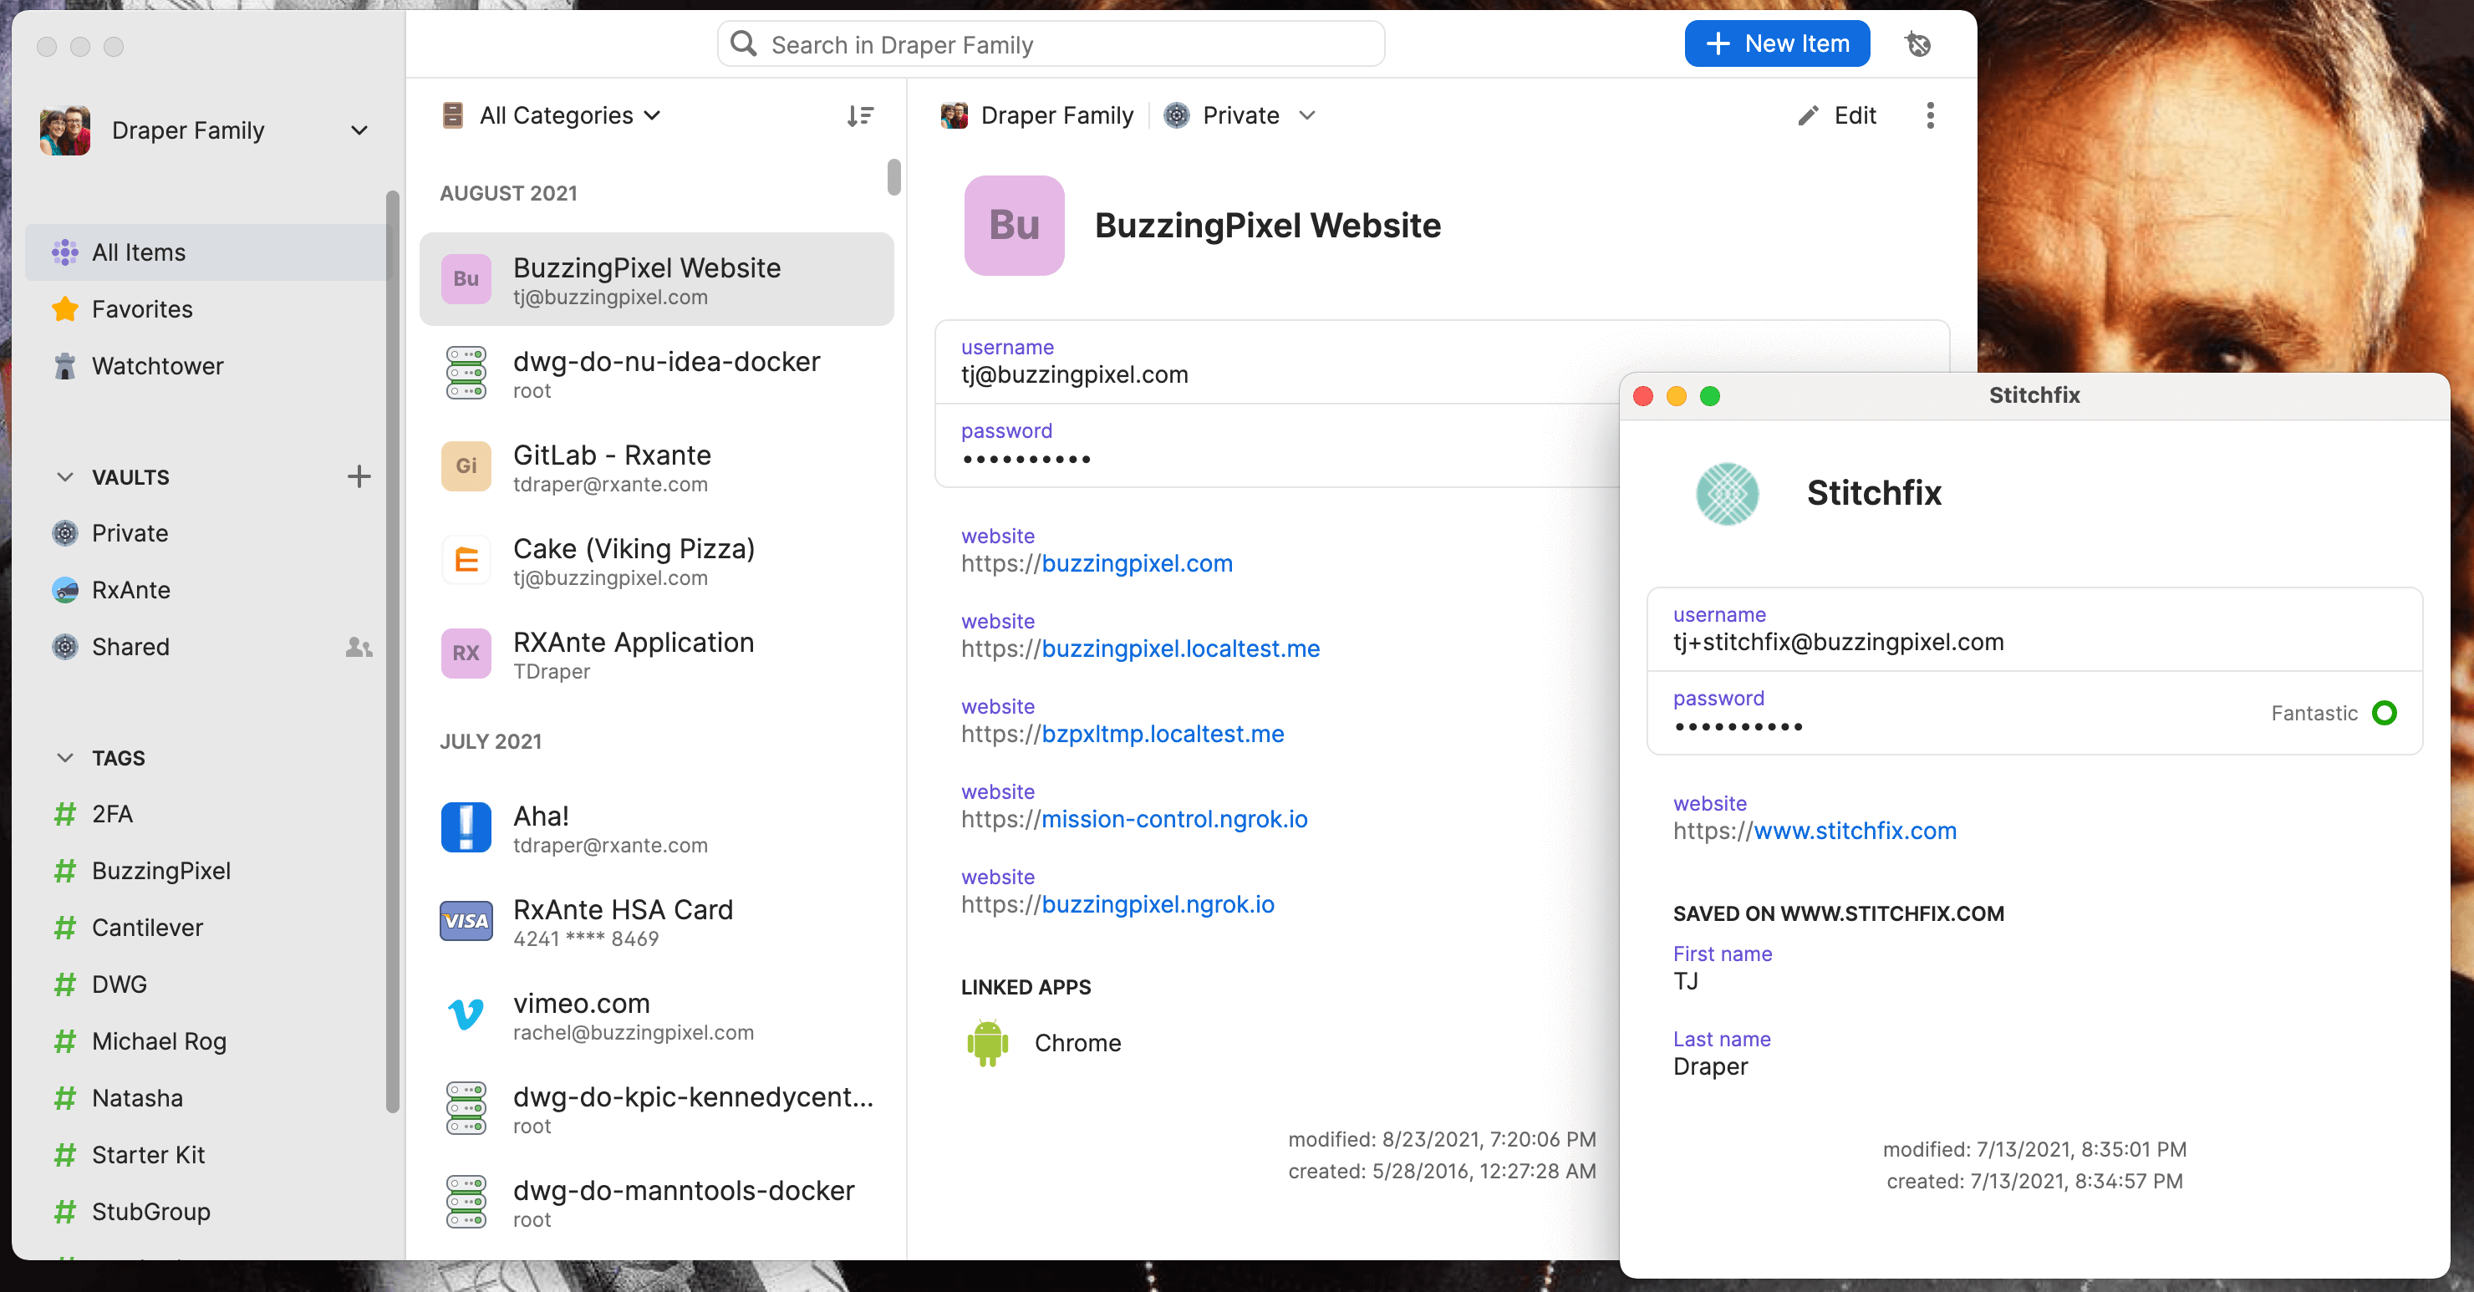Click the RxAnte vault icon in sidebar
Screen dimensions: 2474x1292
(x=65, y=590)
